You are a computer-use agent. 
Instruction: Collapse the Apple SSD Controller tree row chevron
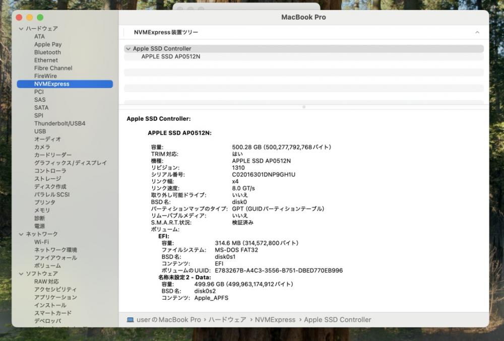pos(128,49)
